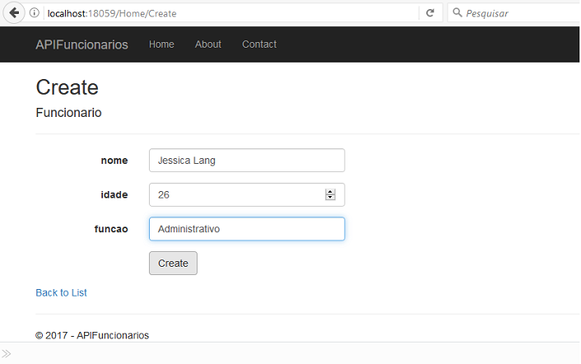Click the search magnifier icon

(458, 12)
